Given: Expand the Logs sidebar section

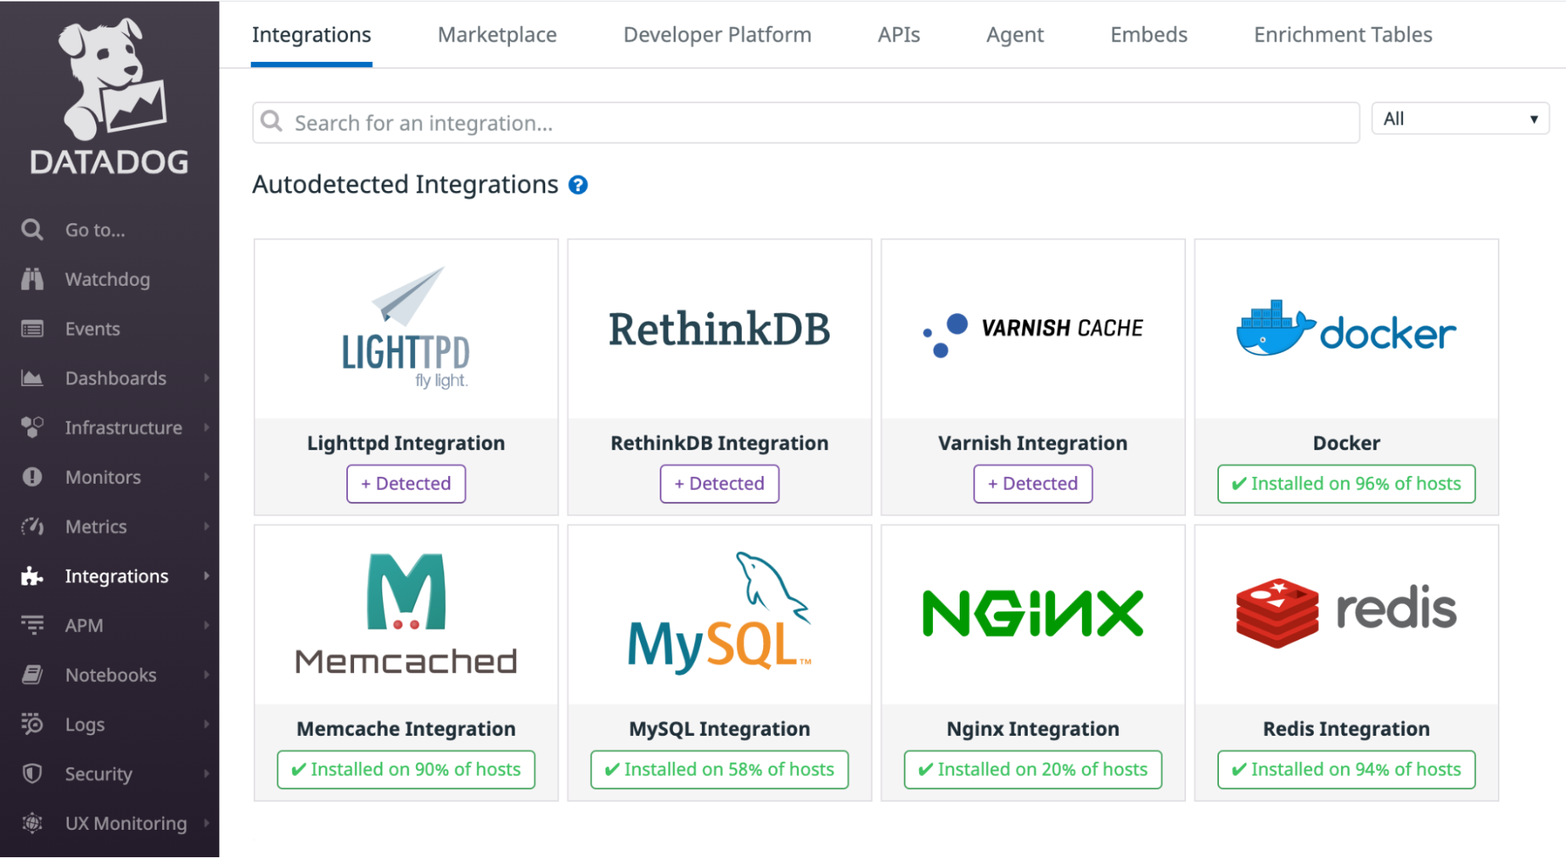Looking at the screenshot, I should [206, 724].
